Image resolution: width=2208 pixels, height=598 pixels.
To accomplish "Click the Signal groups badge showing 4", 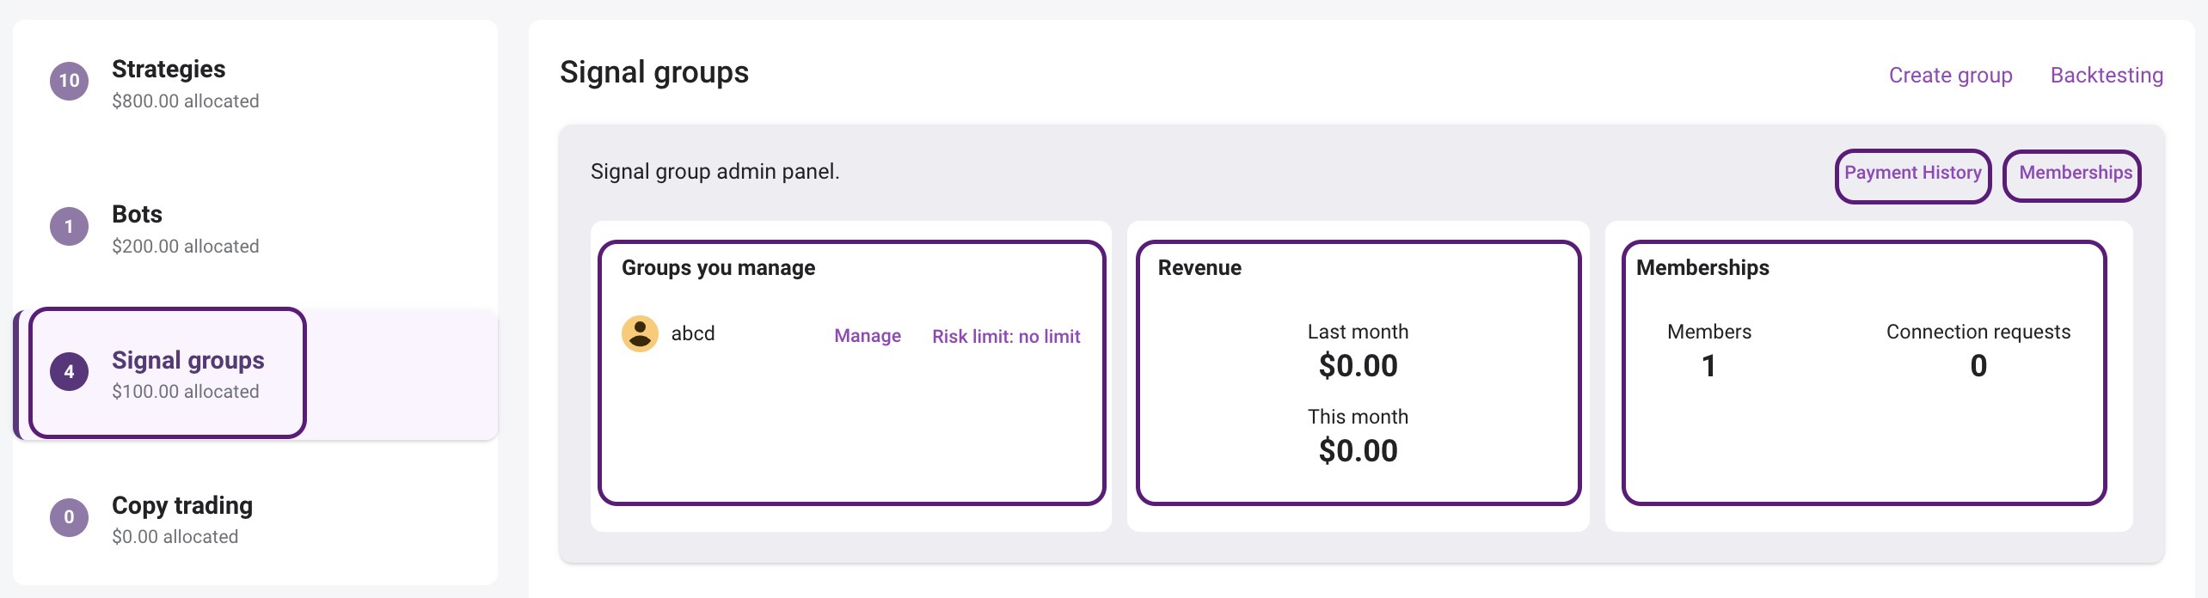I will tap(69, 372).
